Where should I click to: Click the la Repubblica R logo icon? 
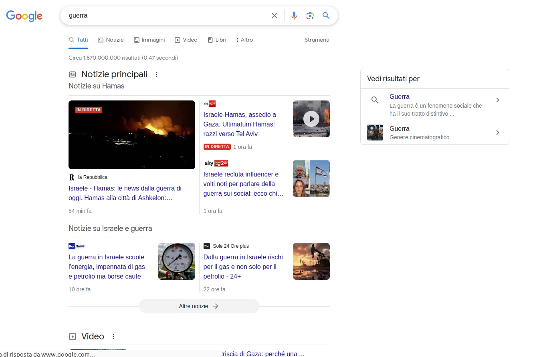[72, 177]
